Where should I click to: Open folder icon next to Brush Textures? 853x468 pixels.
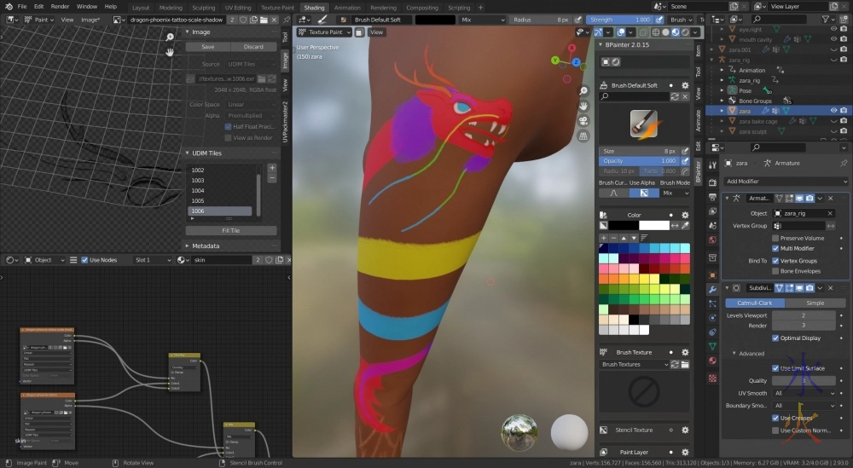pos(686,365)
